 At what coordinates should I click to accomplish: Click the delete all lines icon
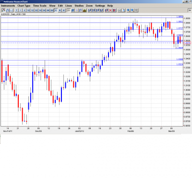coord(114,11)
